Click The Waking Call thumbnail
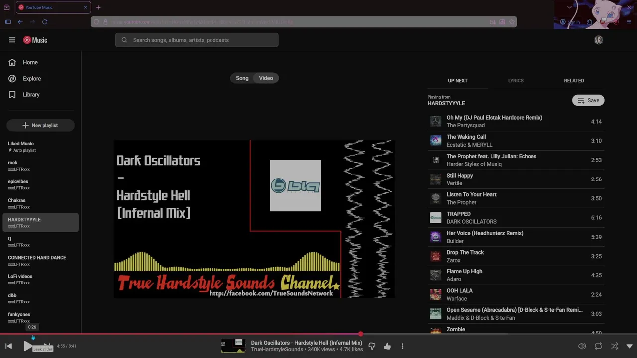 pyautogui.click(x=436, y=141)
